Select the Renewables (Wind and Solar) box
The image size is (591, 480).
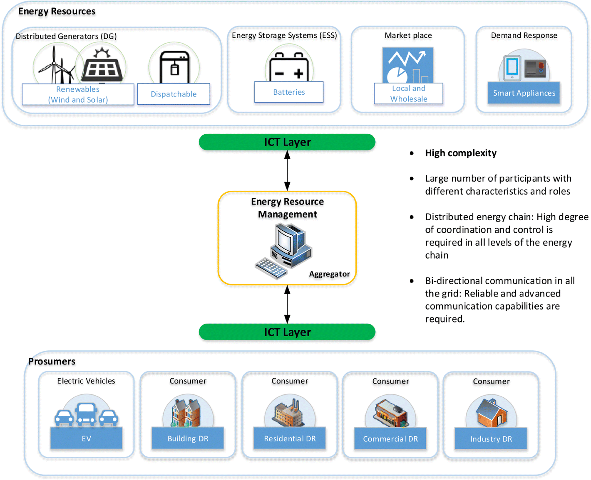(78, 94)
